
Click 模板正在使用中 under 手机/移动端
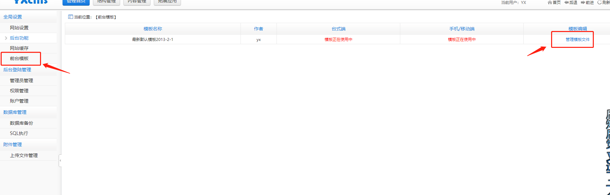pyautogui.click(x=462, y=40)
